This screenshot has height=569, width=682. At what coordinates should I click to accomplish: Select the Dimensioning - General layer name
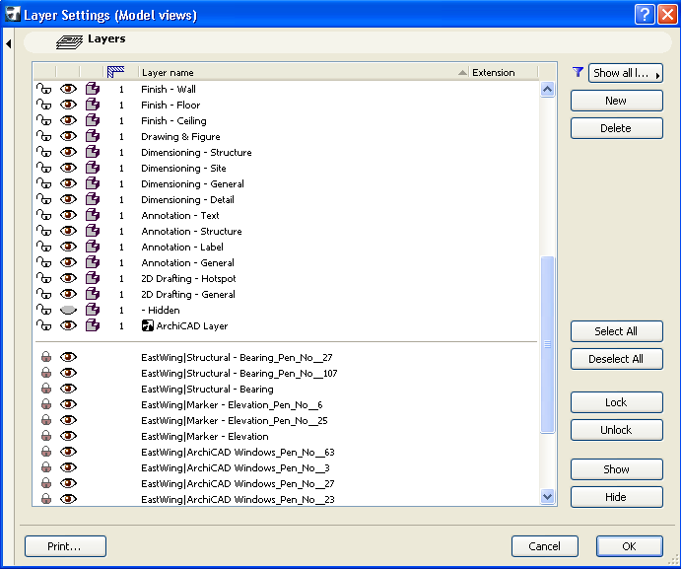pyautogui.click(x=192, y=184)
